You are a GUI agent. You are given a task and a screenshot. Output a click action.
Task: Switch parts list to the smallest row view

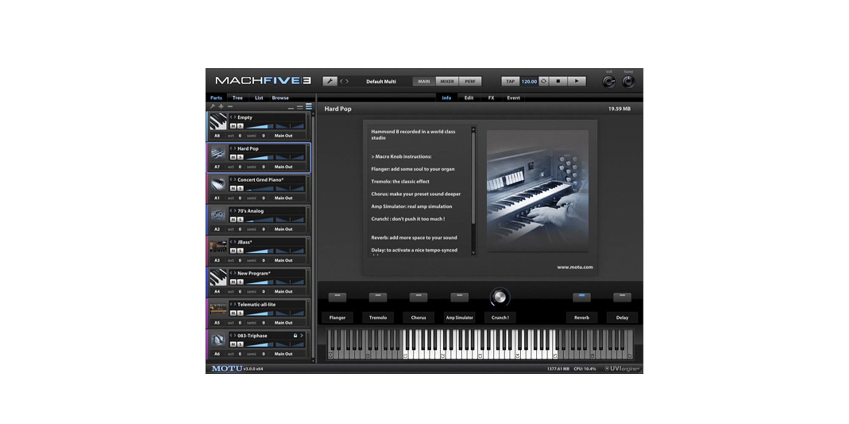[291, 108]
